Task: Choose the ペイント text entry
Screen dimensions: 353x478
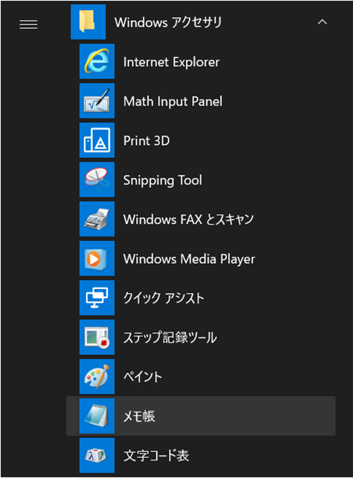Action: pos(142,377)
